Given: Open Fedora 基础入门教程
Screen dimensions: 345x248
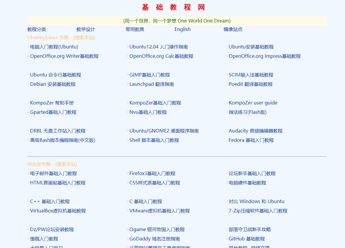Looking at the screenshot, I should pyautogui.click(x=251, y=140).
